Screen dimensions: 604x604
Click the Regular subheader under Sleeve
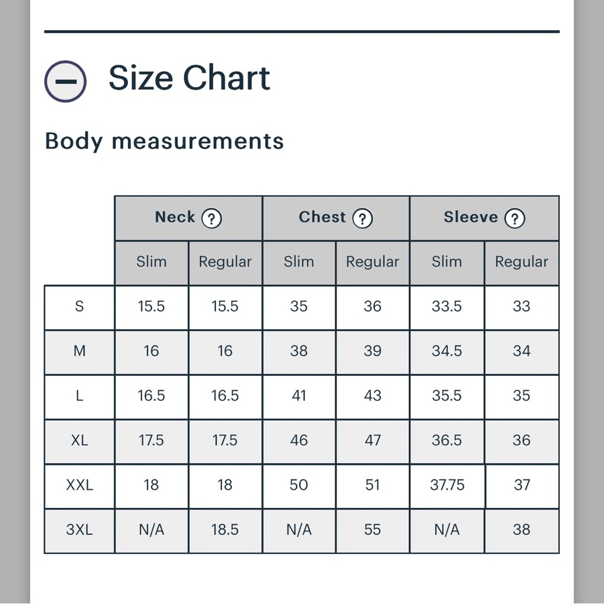[522, 263]
